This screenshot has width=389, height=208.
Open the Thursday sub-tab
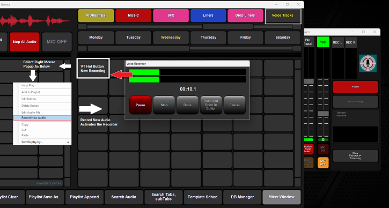point(208,38)
